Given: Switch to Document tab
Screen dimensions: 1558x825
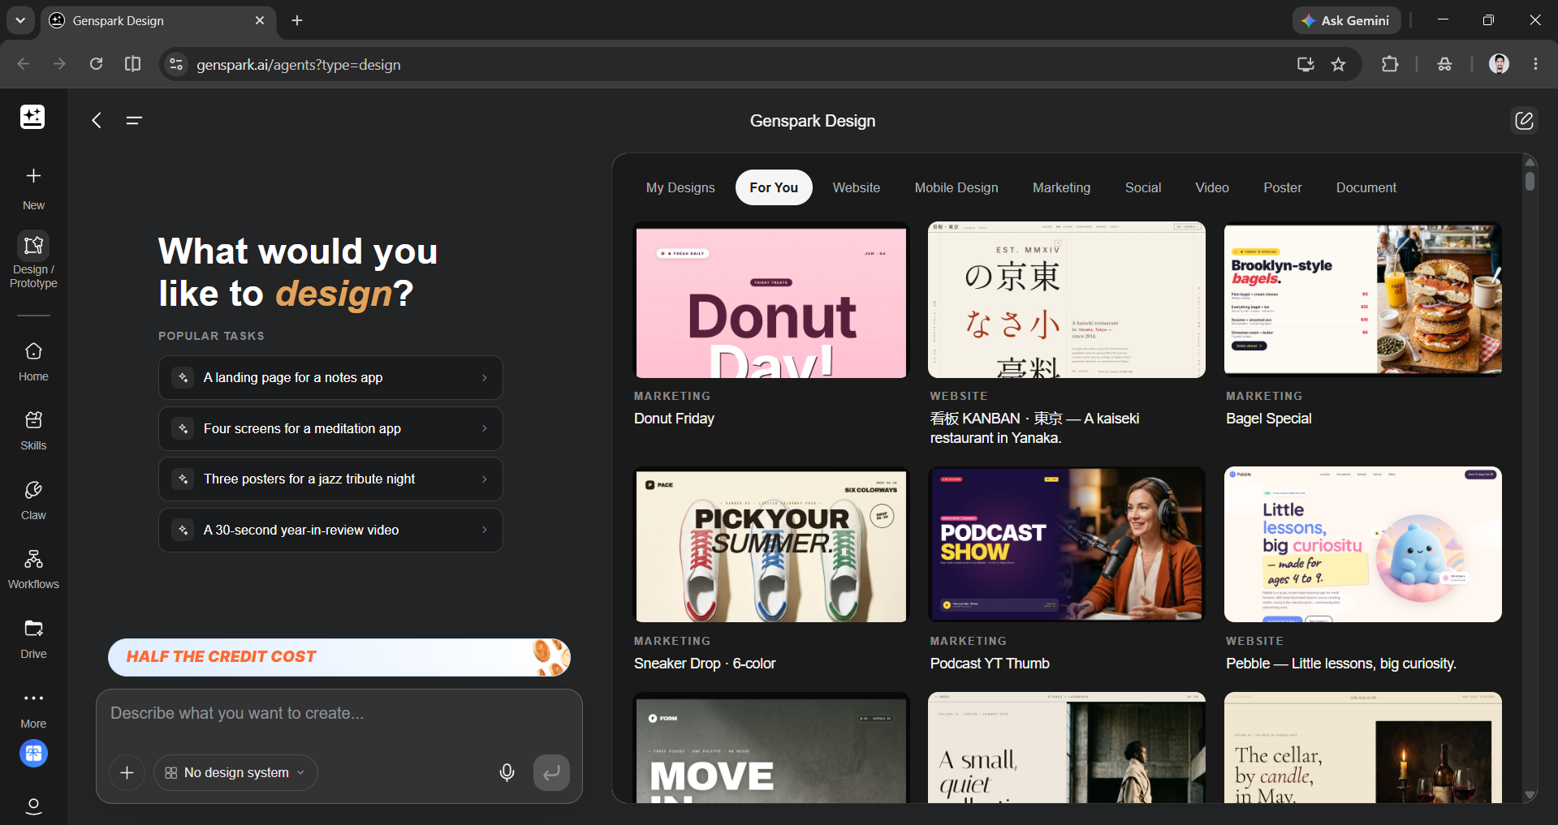Looking at the screenshot, I should [1366, 187].
